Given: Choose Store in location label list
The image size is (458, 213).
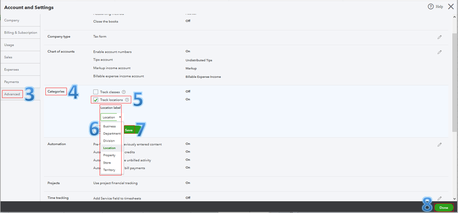Looking at the screenshot, I should pyautogui.click(x=107, y=163).
